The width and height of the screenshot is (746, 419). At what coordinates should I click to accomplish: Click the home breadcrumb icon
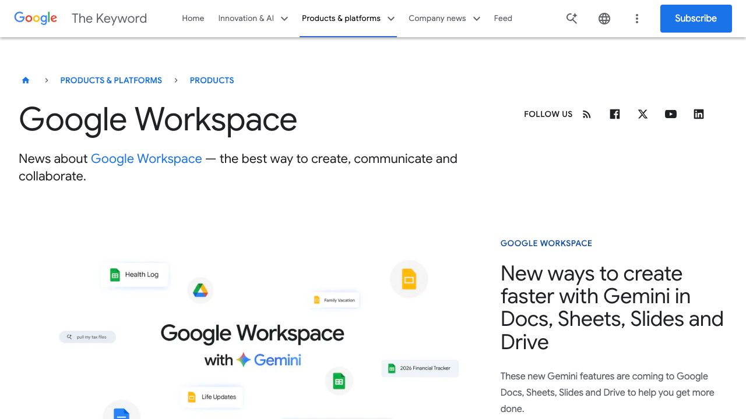tap(25, 80)
